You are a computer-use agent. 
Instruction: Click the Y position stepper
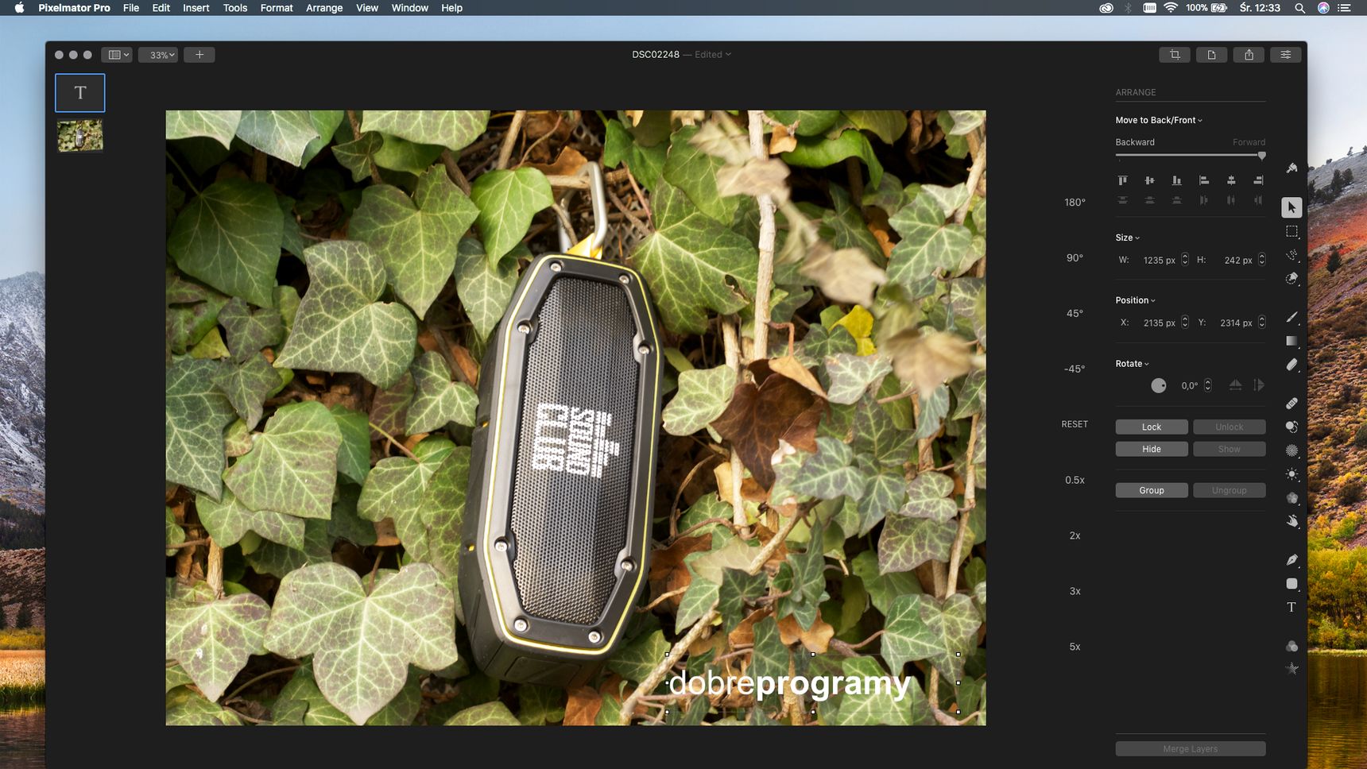(1261, 323)
